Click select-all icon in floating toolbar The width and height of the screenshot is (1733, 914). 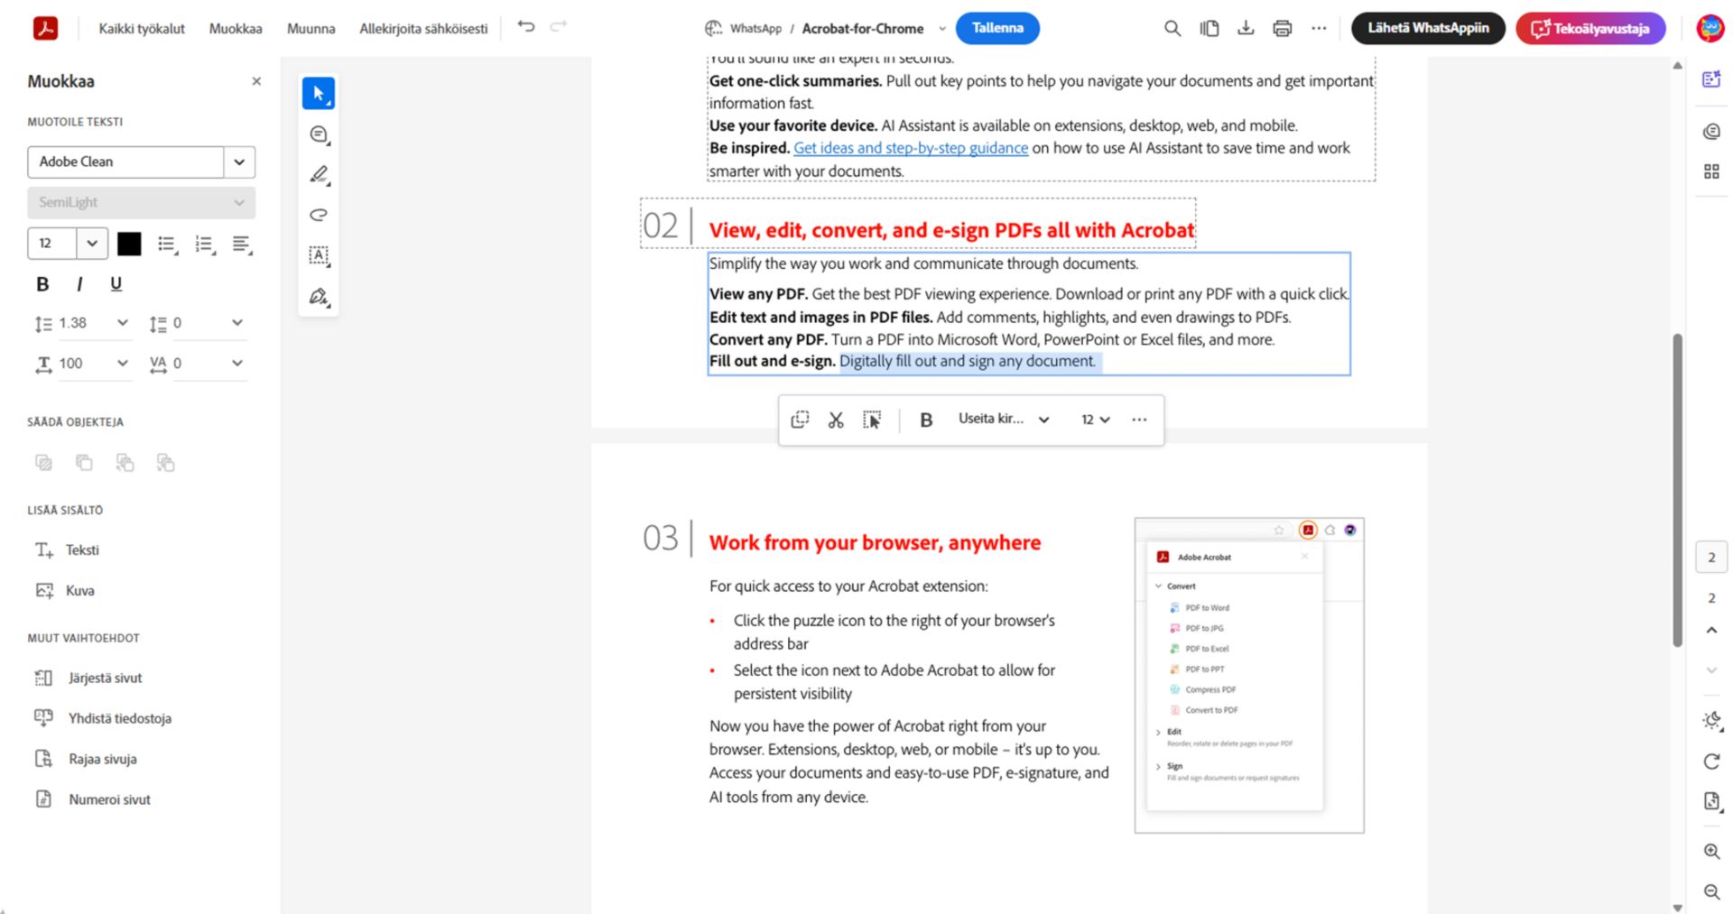coord(872,420)
